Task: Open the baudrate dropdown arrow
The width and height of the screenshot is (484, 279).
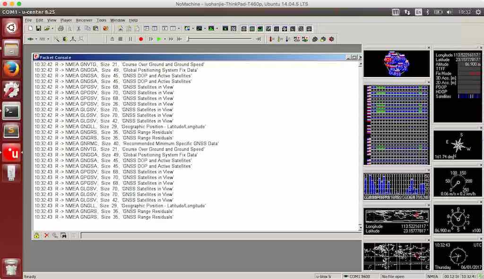Action: pos(48,39)
